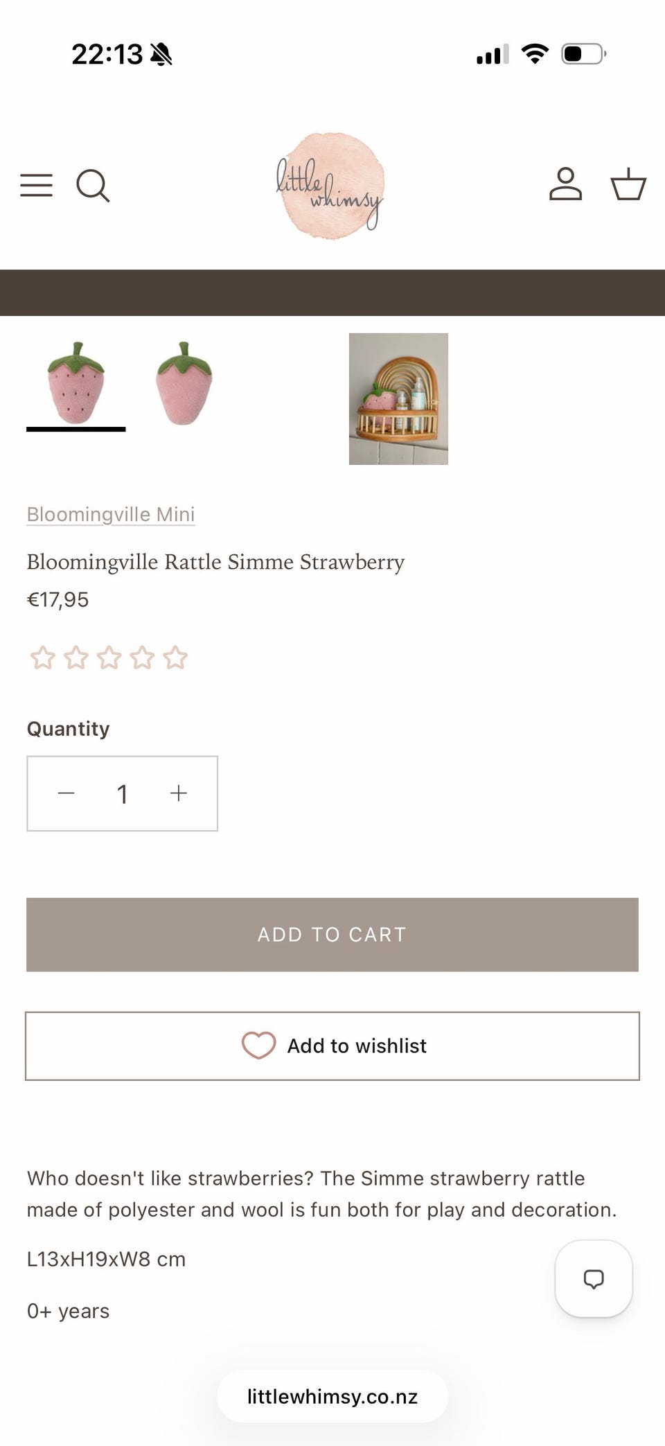The image size is (665, 1446).
Task: Open the account profile icon
Action: pyautogui.click(x=565, y=184)
